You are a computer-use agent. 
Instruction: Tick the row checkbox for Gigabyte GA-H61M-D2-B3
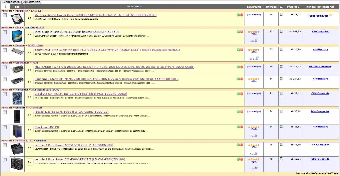pos(5,94)
